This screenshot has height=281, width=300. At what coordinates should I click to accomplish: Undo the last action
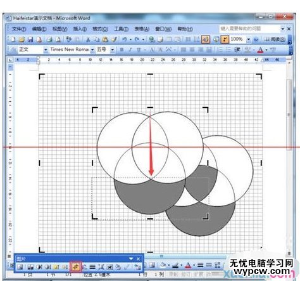point(125,39)
